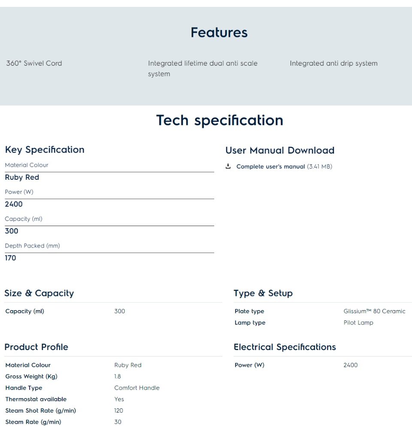Screen dimensions: 412x429
Task: Open the Complete user's manual link
Action: point(270,166)
